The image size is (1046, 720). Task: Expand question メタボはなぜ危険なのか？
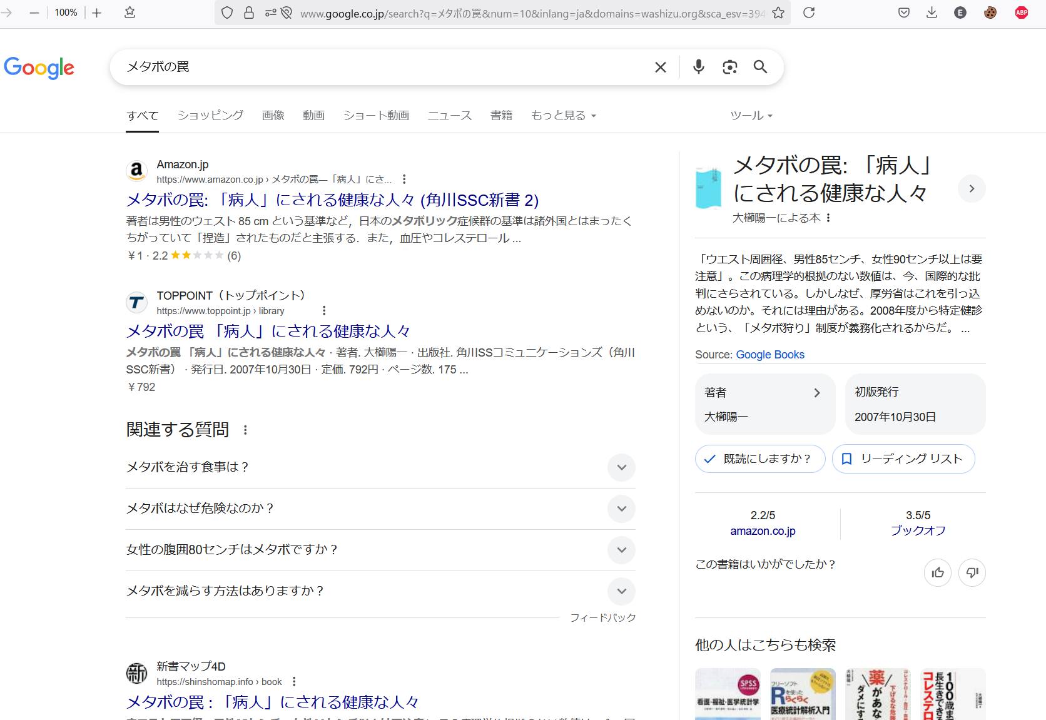(380, 509)
